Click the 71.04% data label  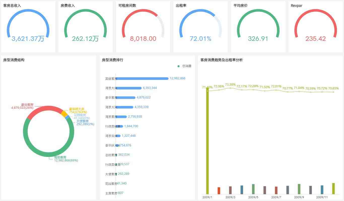(299, 88)
